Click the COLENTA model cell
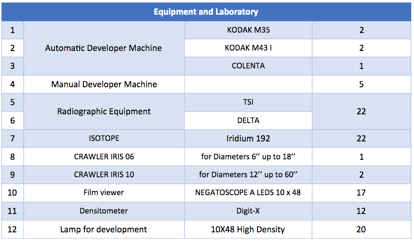 click(x=248, y=66)
